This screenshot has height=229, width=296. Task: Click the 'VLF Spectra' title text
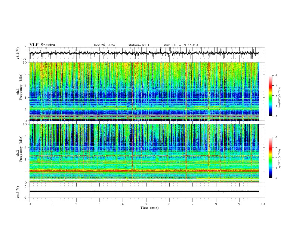coord(42,45)
